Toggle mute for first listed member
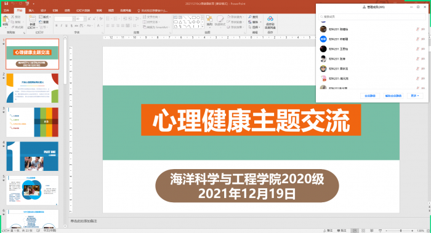The image size is (431, 233). click(417, 29)
